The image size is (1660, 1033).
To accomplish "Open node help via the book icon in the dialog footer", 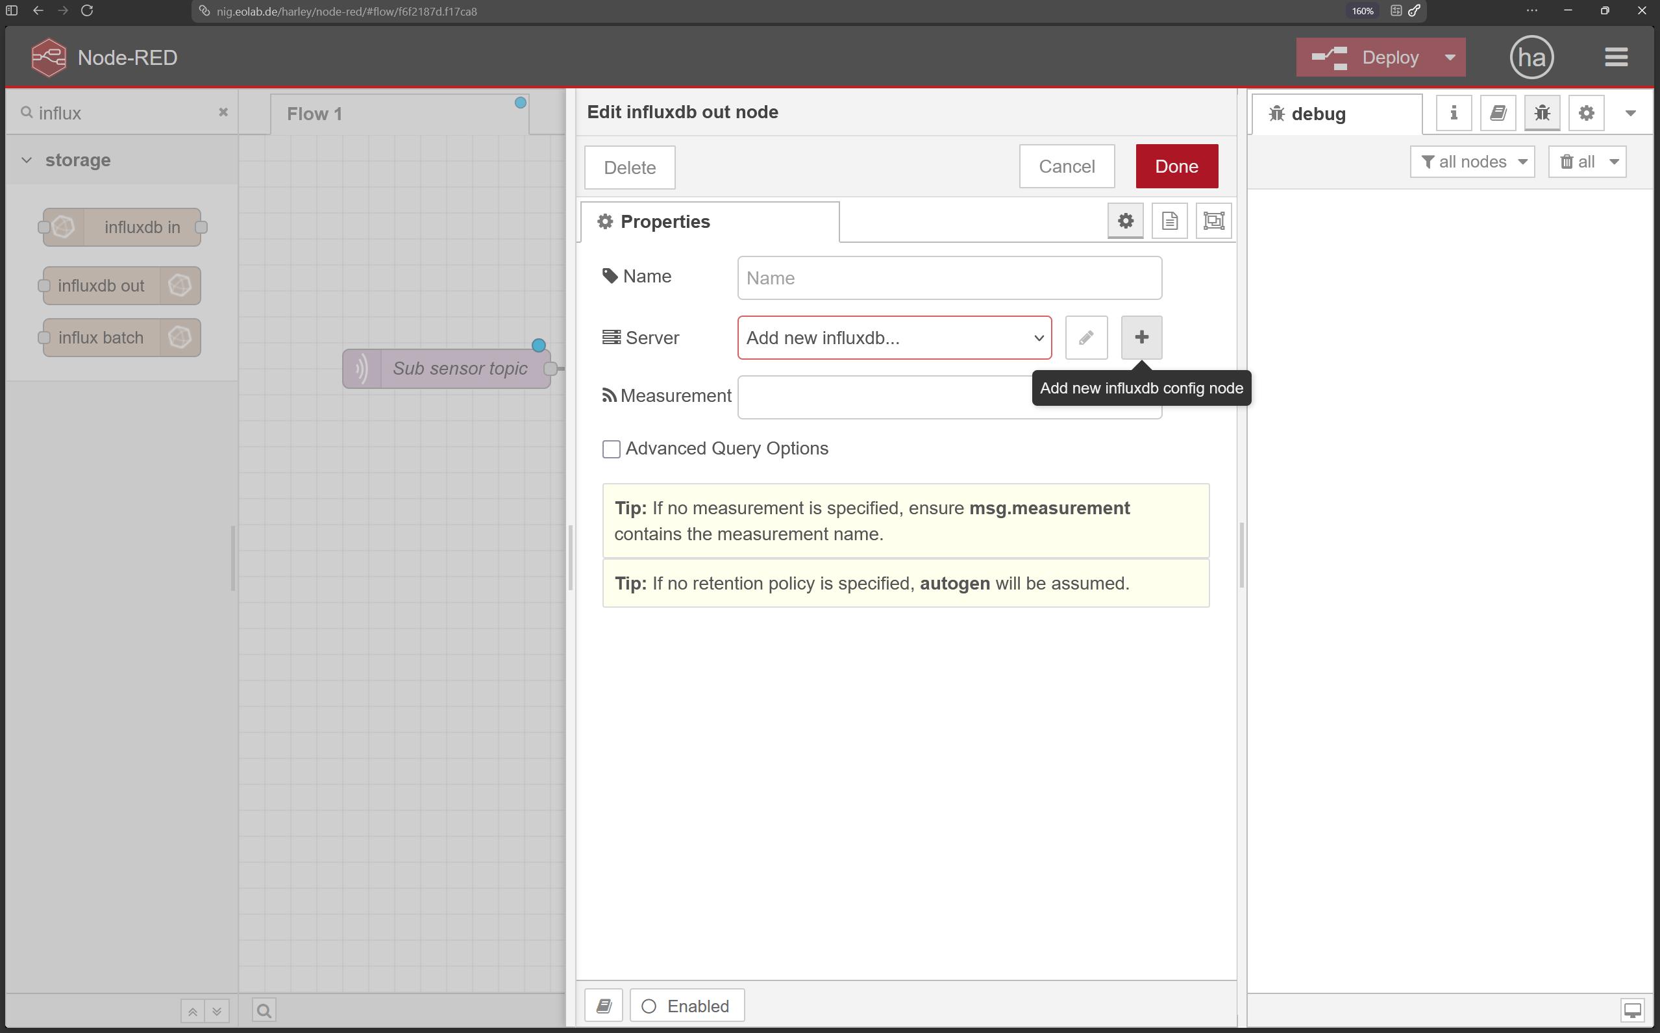I will tap(604, 1006).
